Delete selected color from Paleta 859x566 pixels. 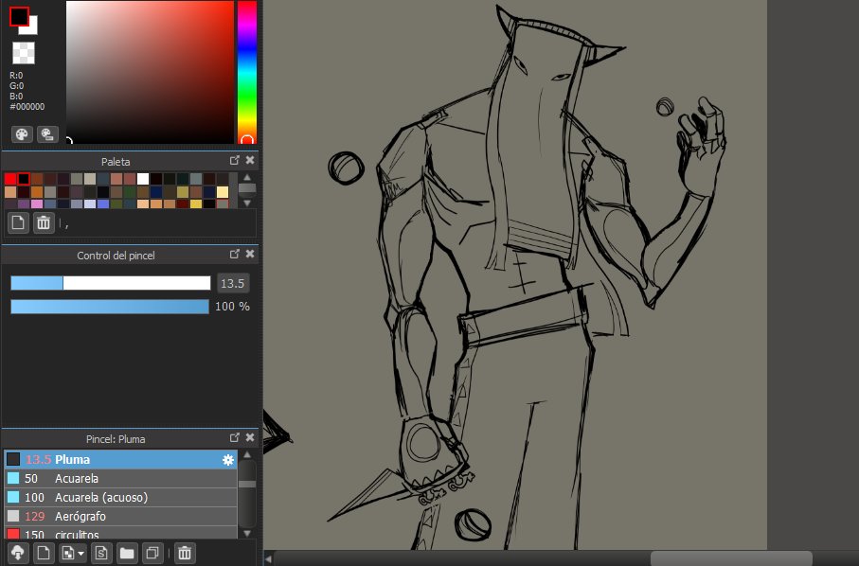[44, 222]
